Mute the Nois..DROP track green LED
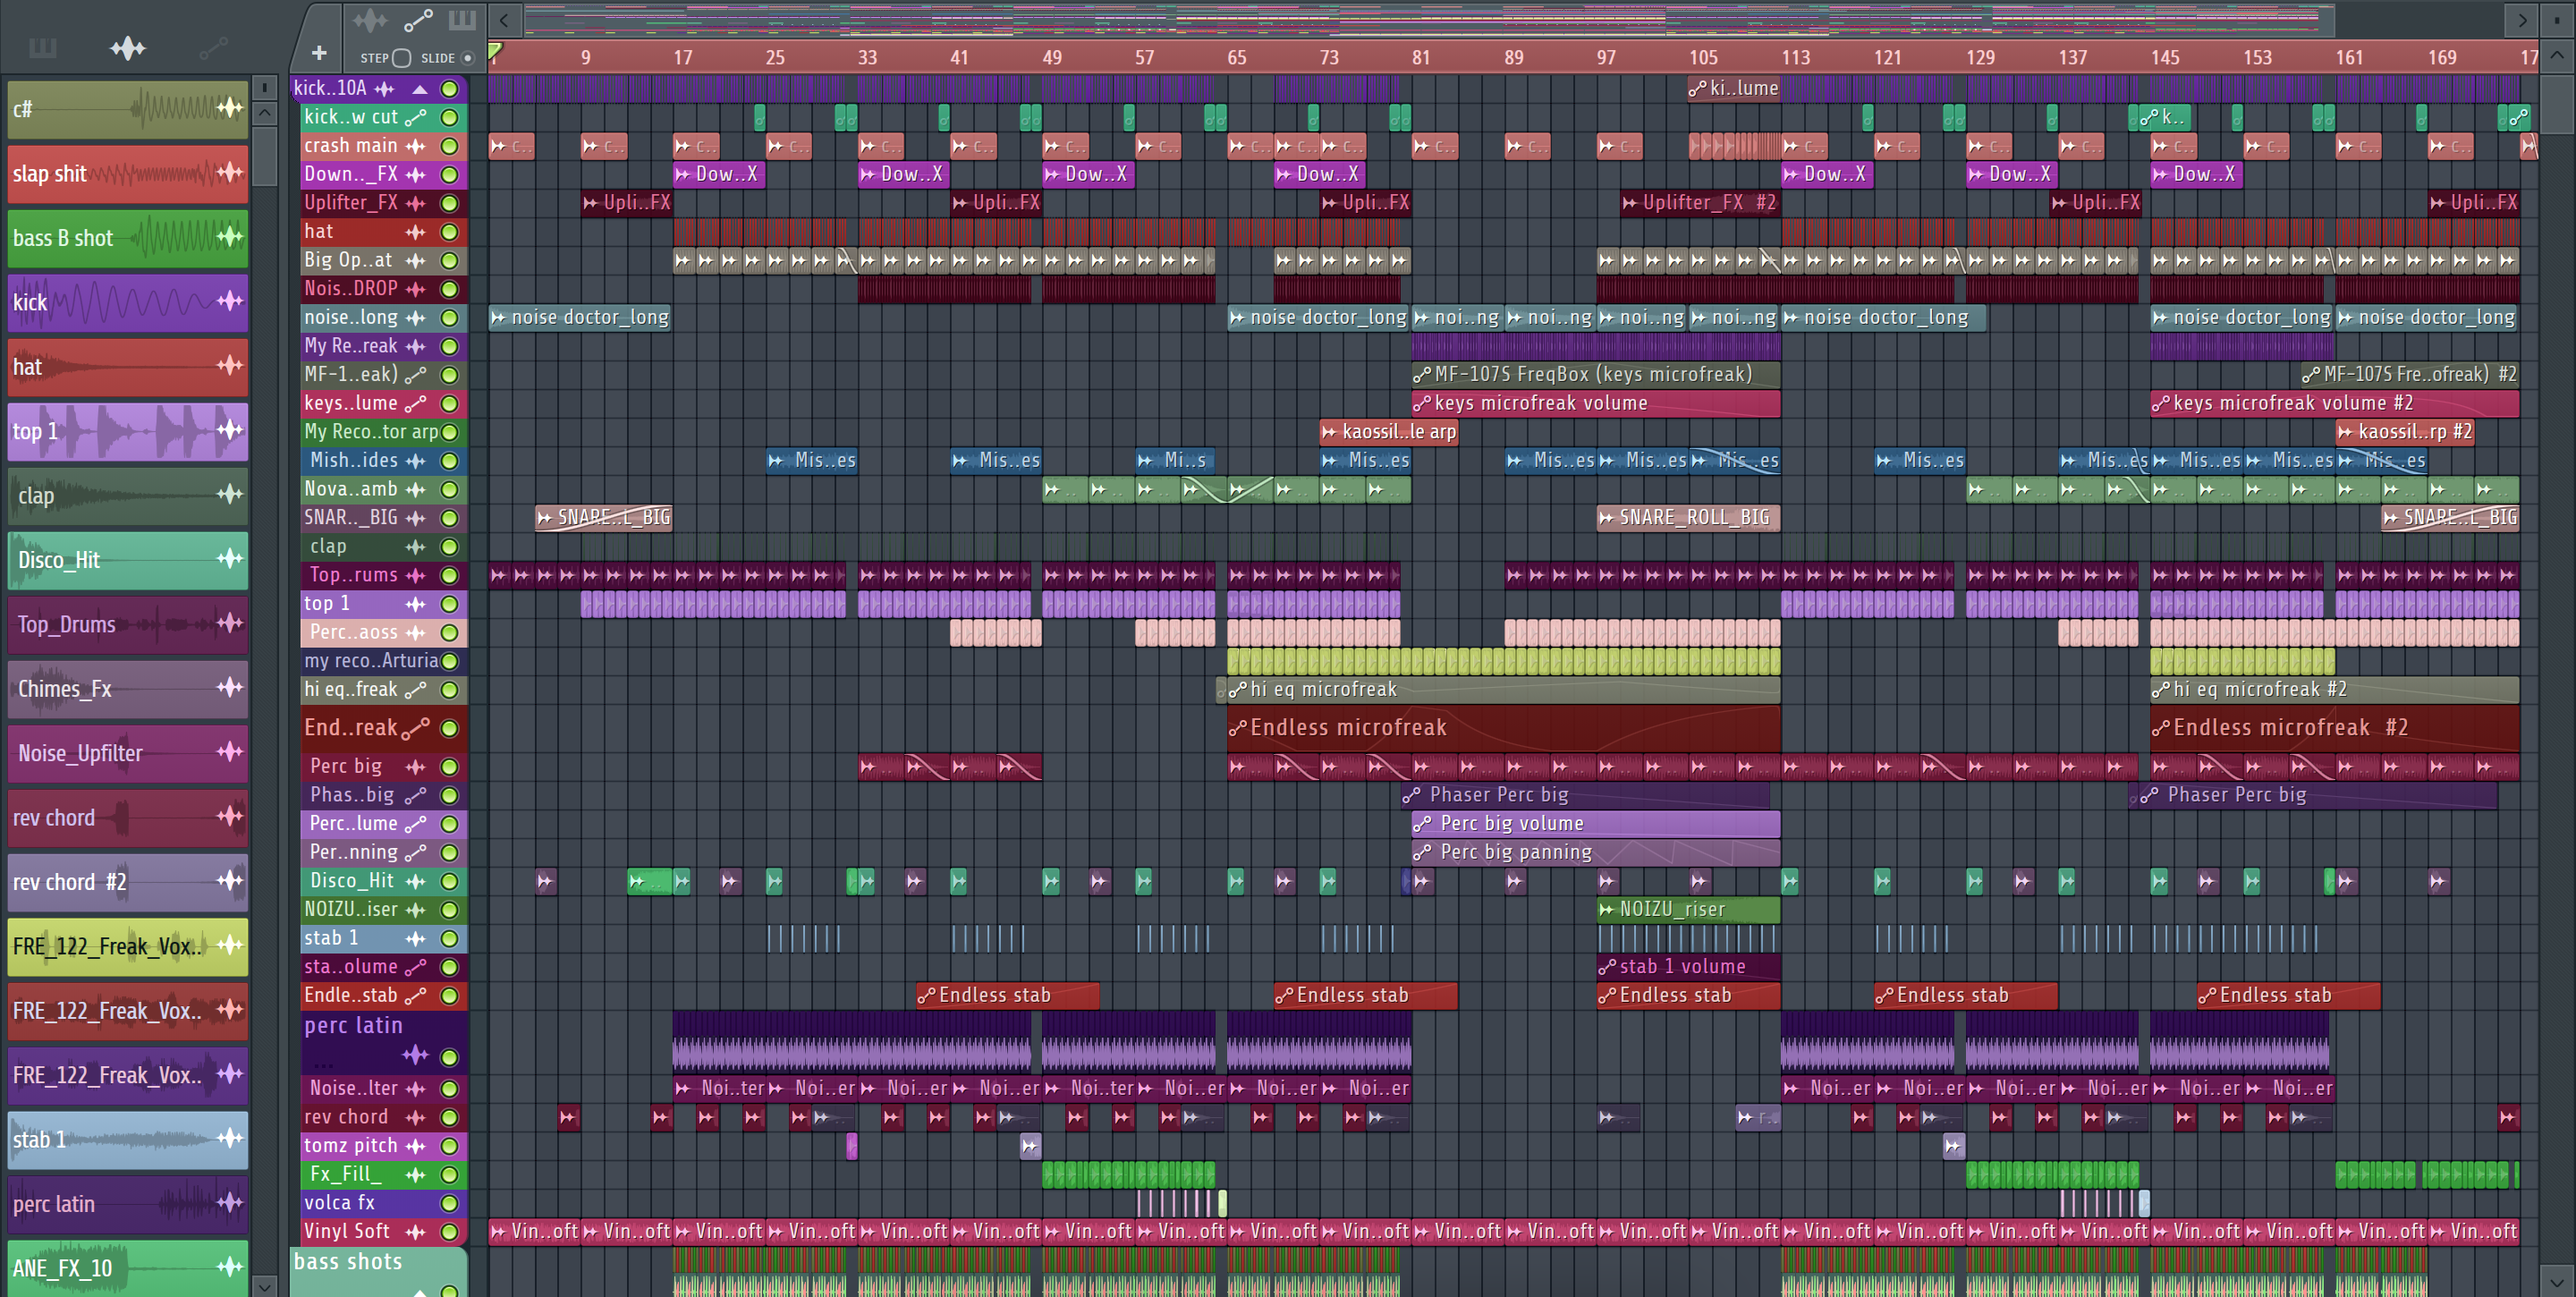Screen dimensions: 2576x1297 coord(450,289)
